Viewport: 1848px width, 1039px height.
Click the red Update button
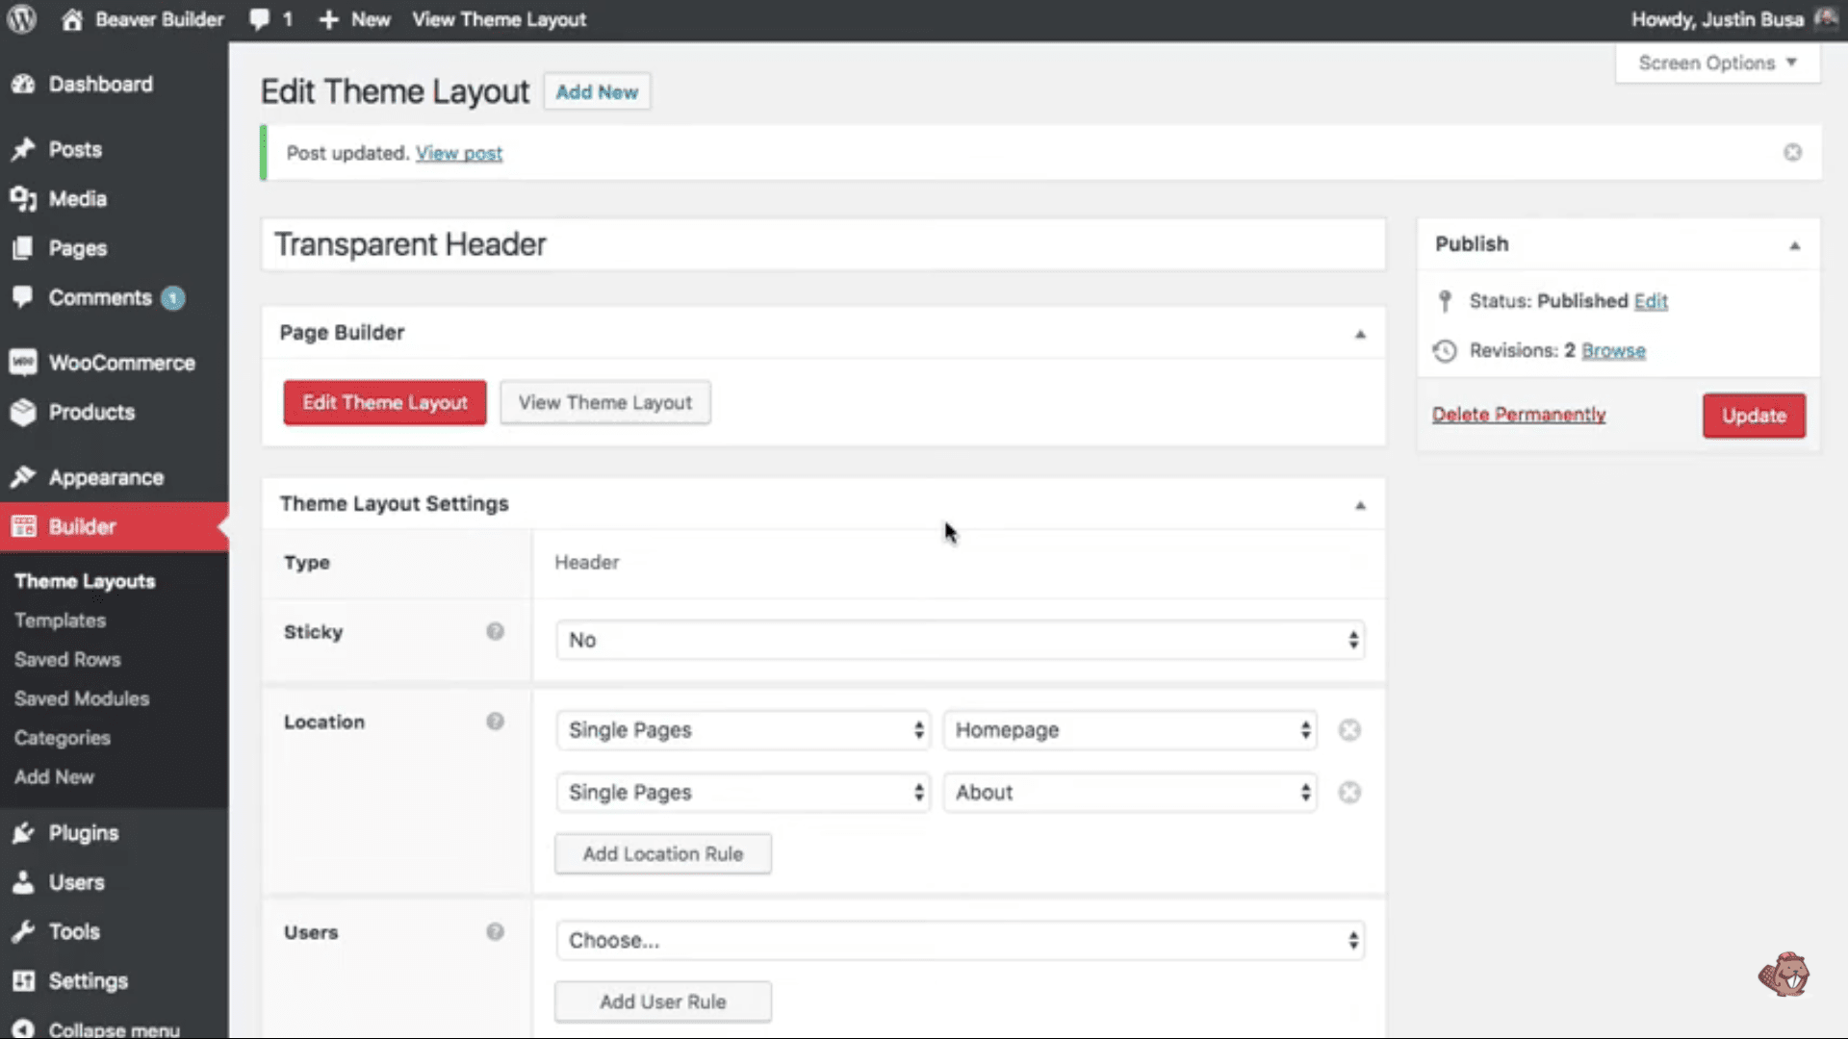click(x=1754, y=416)
